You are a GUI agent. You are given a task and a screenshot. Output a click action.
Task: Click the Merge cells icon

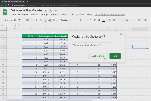pos(119,20)
